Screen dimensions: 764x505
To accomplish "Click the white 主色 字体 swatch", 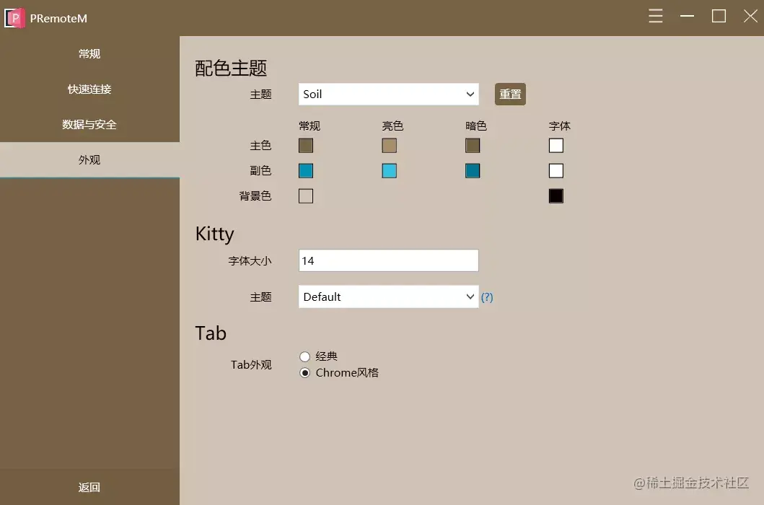I will point(556,145).
